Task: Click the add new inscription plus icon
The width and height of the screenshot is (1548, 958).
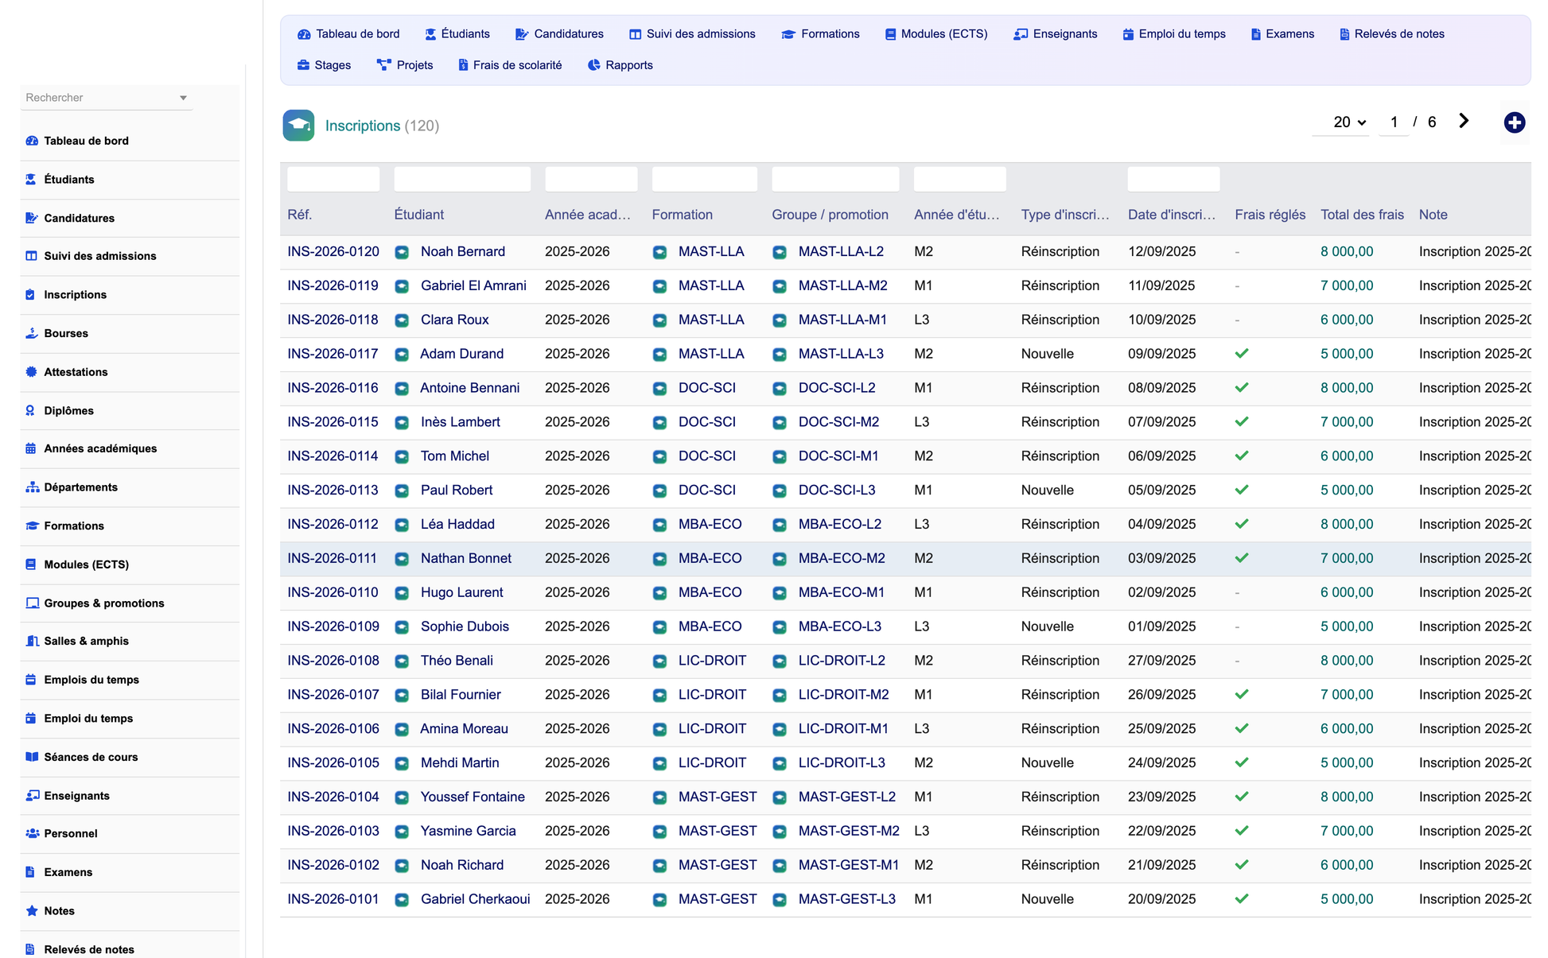Action: coord(1515,122)
